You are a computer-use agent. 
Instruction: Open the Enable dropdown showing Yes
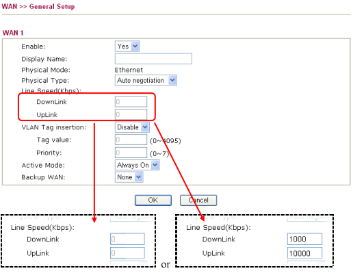(127, 47)
